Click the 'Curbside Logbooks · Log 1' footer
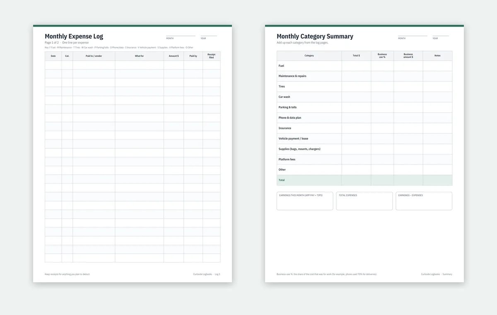497x315 pixels. point(207,274)
